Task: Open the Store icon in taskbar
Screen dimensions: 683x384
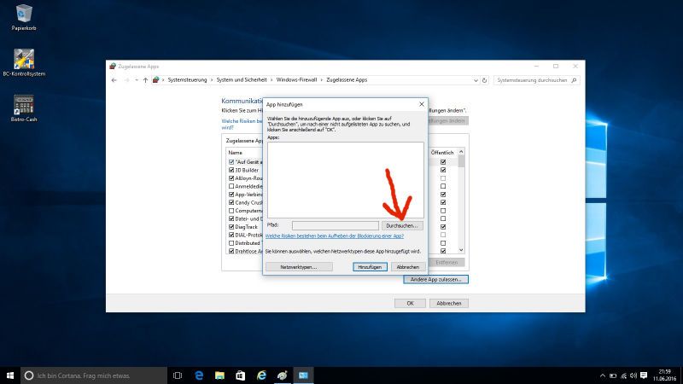Action: coord(240,375)
